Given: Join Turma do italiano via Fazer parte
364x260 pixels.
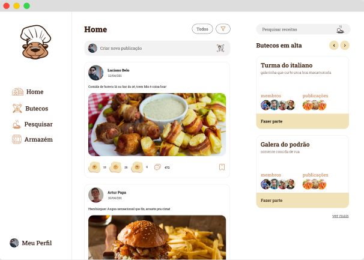Looking at the screenshot, I should pyautogui.click(x=303, y=121).
